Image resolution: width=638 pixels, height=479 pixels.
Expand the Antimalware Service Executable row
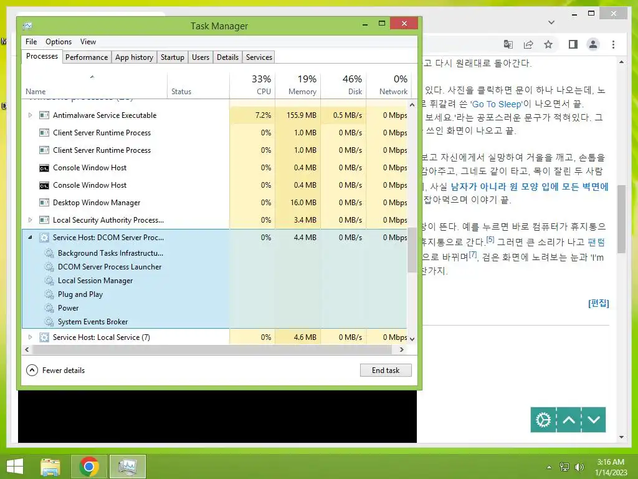pos(30,115)
